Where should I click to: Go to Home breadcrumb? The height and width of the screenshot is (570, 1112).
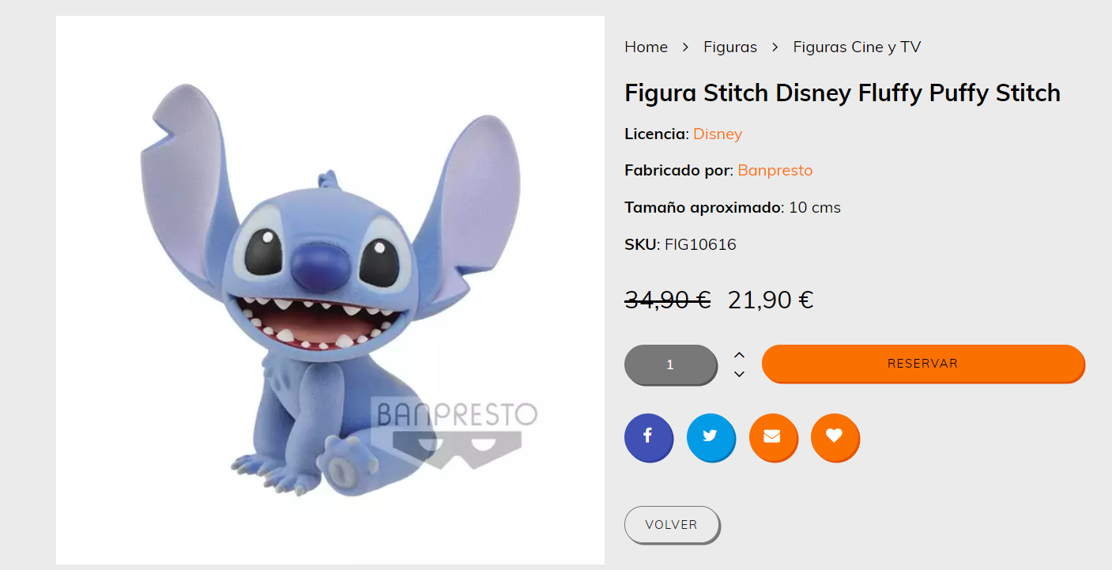tap(646, 47)
